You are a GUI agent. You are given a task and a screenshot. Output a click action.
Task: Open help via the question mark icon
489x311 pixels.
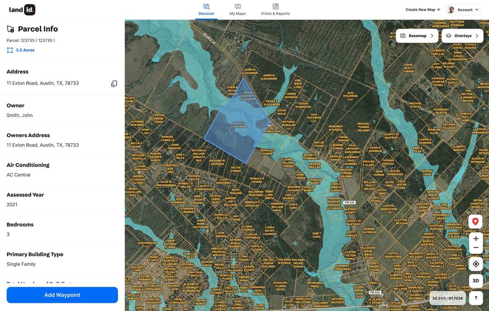(x=475, y=297)
